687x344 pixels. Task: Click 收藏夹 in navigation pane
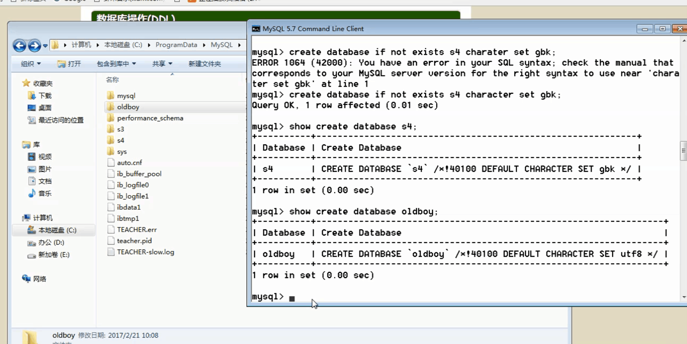pos(43,83)
